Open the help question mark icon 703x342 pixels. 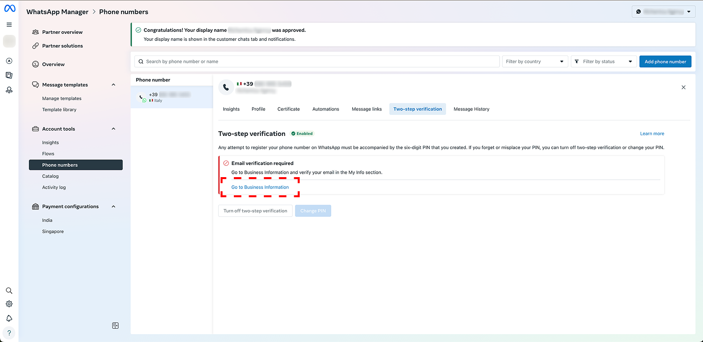[x=9, y=333]
